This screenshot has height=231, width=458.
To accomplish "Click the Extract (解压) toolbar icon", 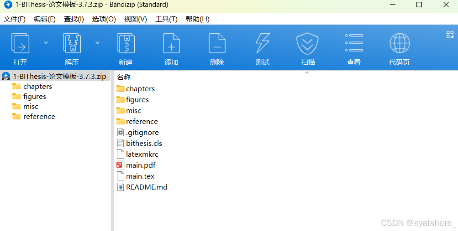I will tap(72, 43).
